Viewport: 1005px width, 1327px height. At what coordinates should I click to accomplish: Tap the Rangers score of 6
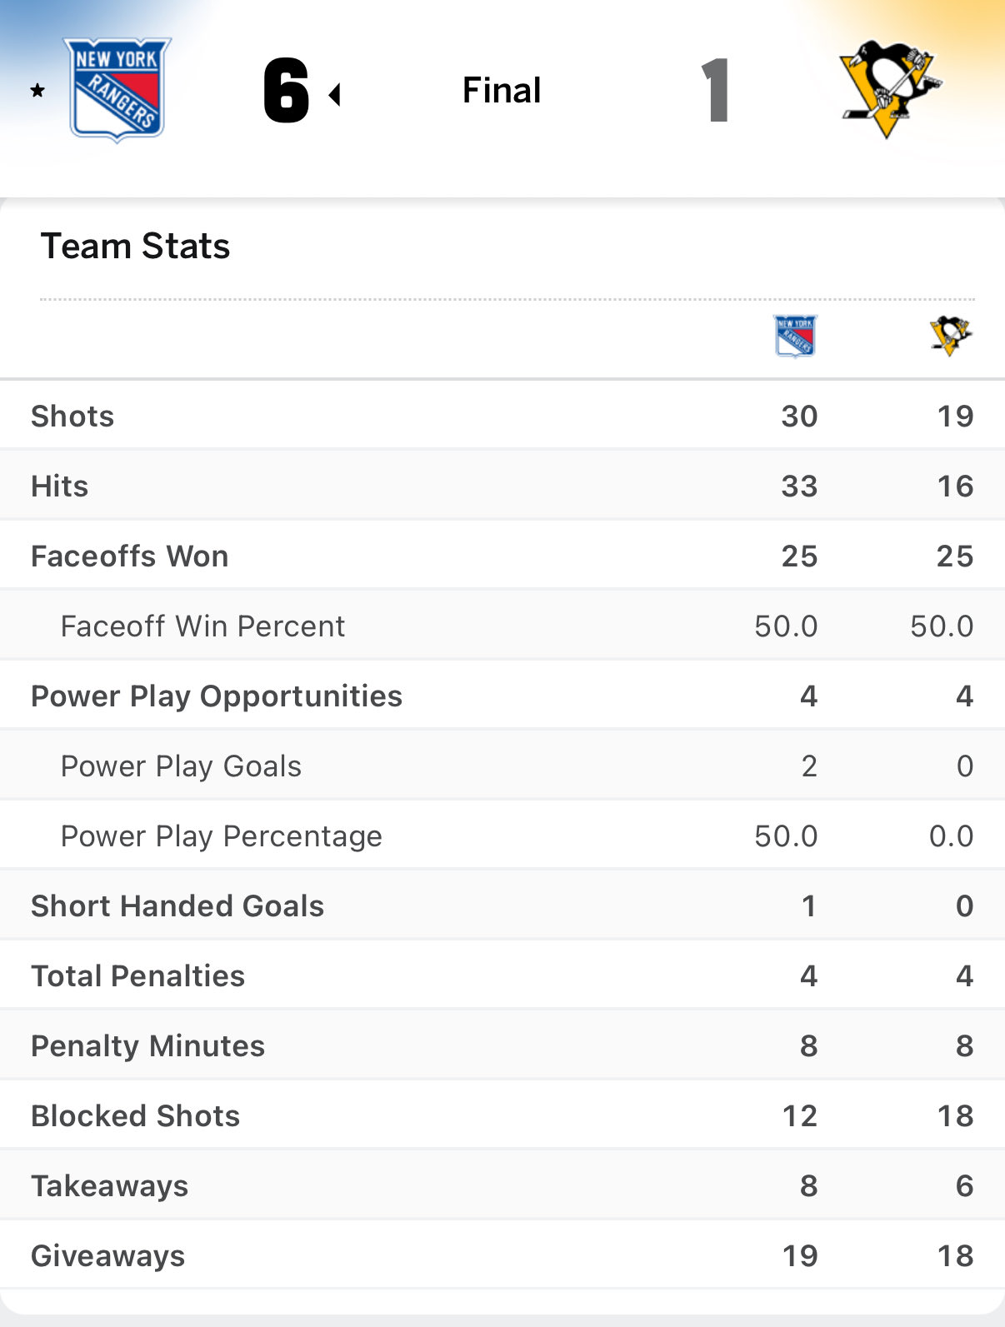[x=286, y=90]
